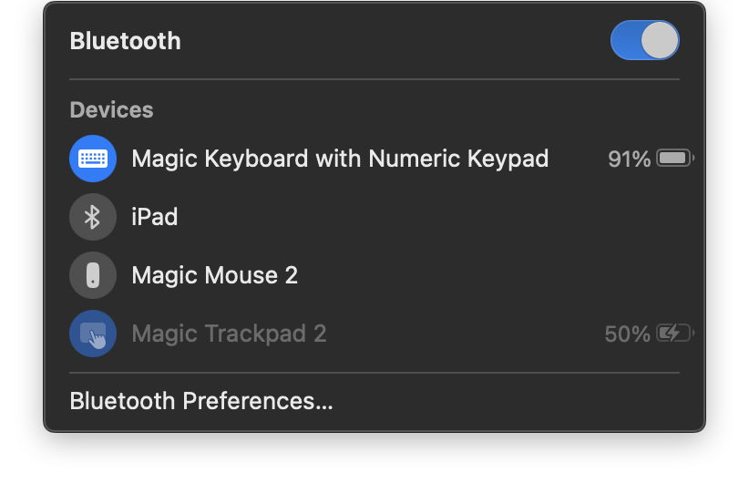Click the pointing-hand glyph on the trackpad icon
This screenshot has height=483, width=749.
click(97, 339)
